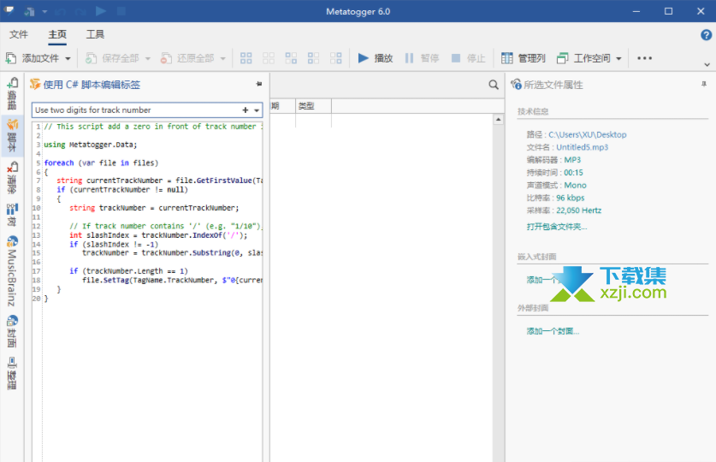Viewport: 716px width, 462px height.
Task: Open the 封面 cover sidebar tab
Action: (x=12, y=331)
